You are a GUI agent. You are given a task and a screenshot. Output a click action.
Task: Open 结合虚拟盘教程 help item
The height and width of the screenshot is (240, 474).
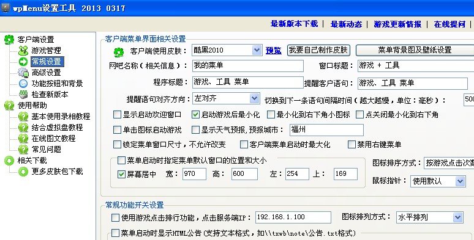pyautogui.click(x=57, y=127)
